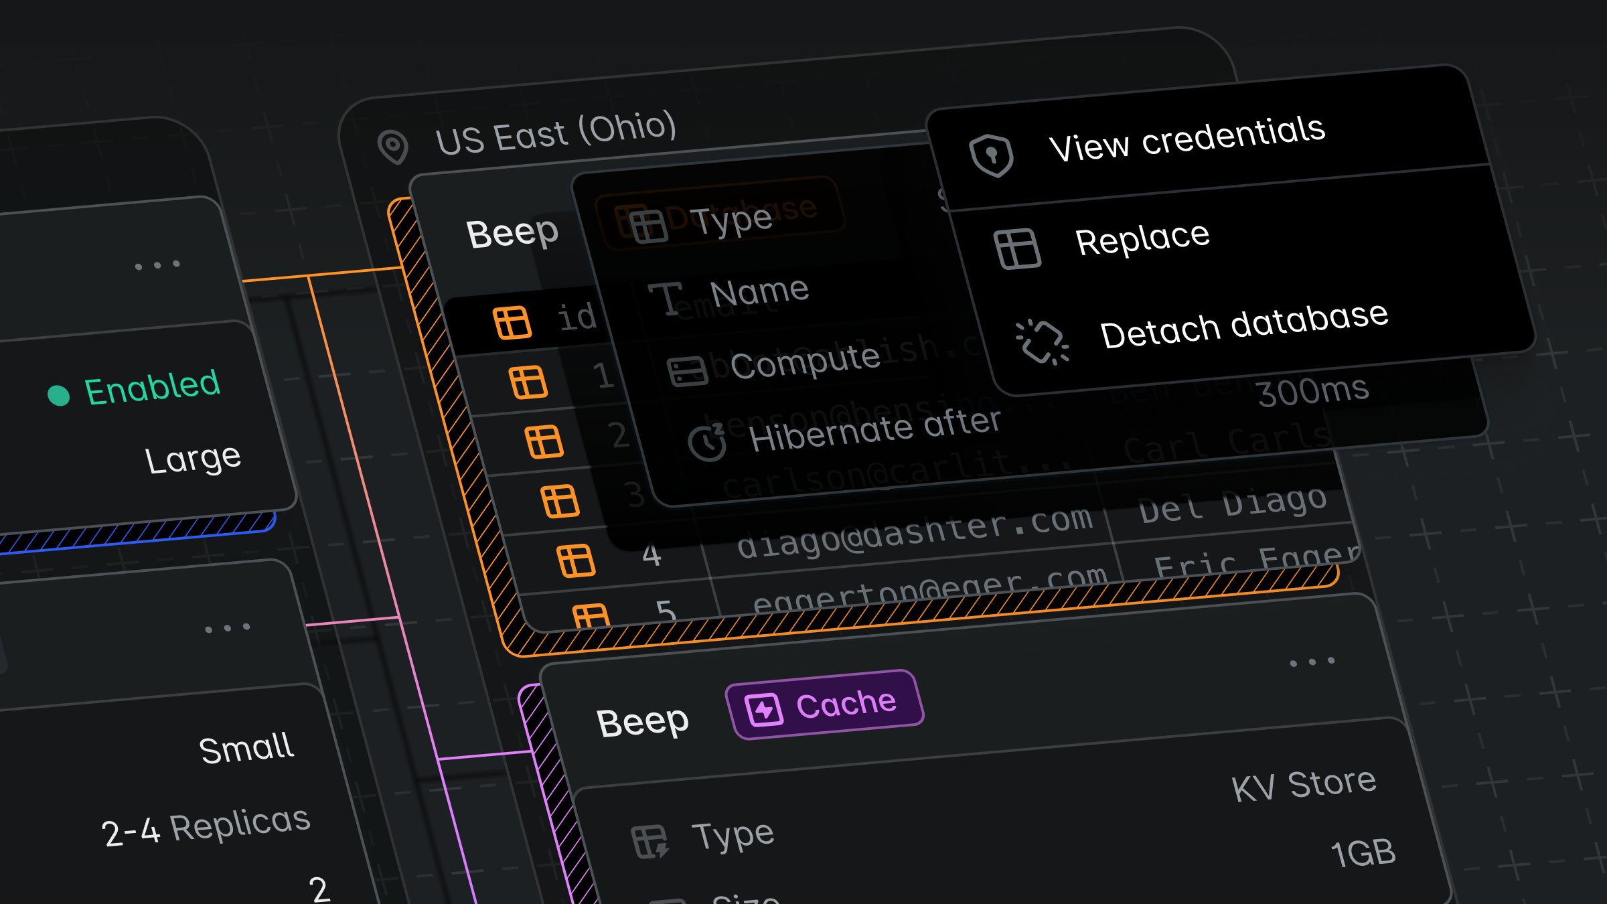The width and height of the screenshot is (1607, 904).
Task: Click the broken-link icon beside Detach database
Action: (1042, 342)
